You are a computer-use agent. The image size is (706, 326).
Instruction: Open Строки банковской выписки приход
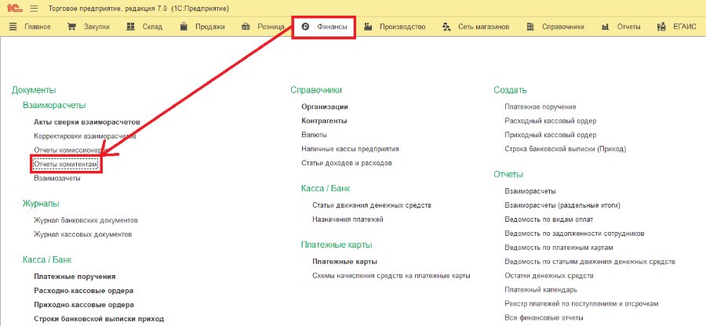pos(99,319)
